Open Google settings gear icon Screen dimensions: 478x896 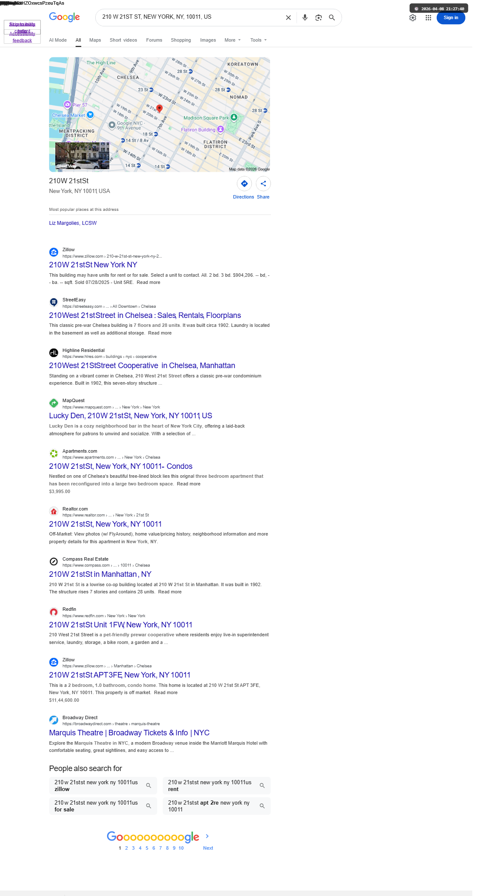click(x=413, y=17)
